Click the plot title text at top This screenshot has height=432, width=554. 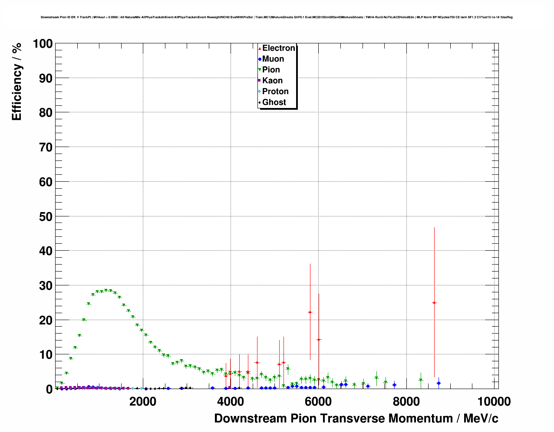pos(277,17)
